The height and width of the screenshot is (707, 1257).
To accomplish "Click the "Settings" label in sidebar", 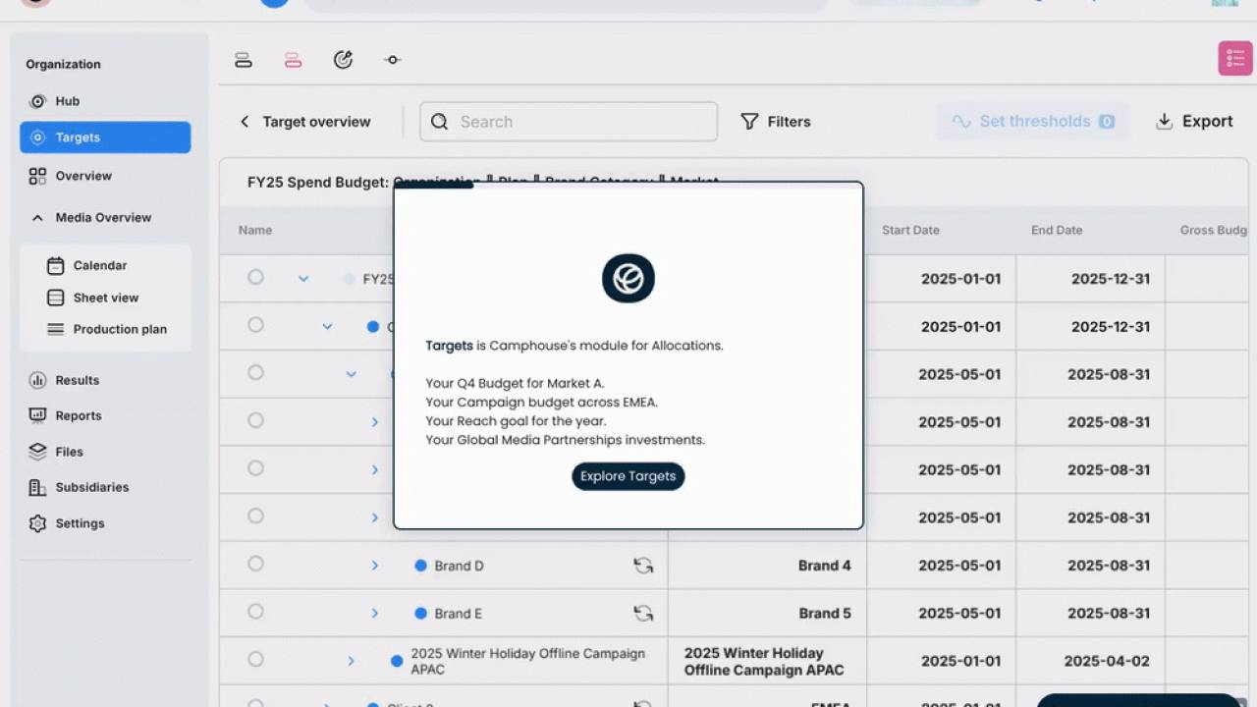I will (80, 523).
